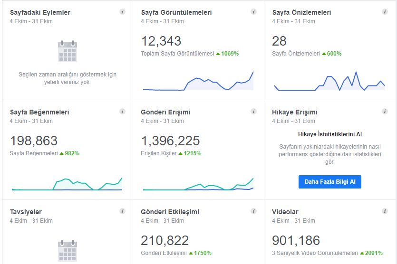Click date range under Videolar title

293,220
